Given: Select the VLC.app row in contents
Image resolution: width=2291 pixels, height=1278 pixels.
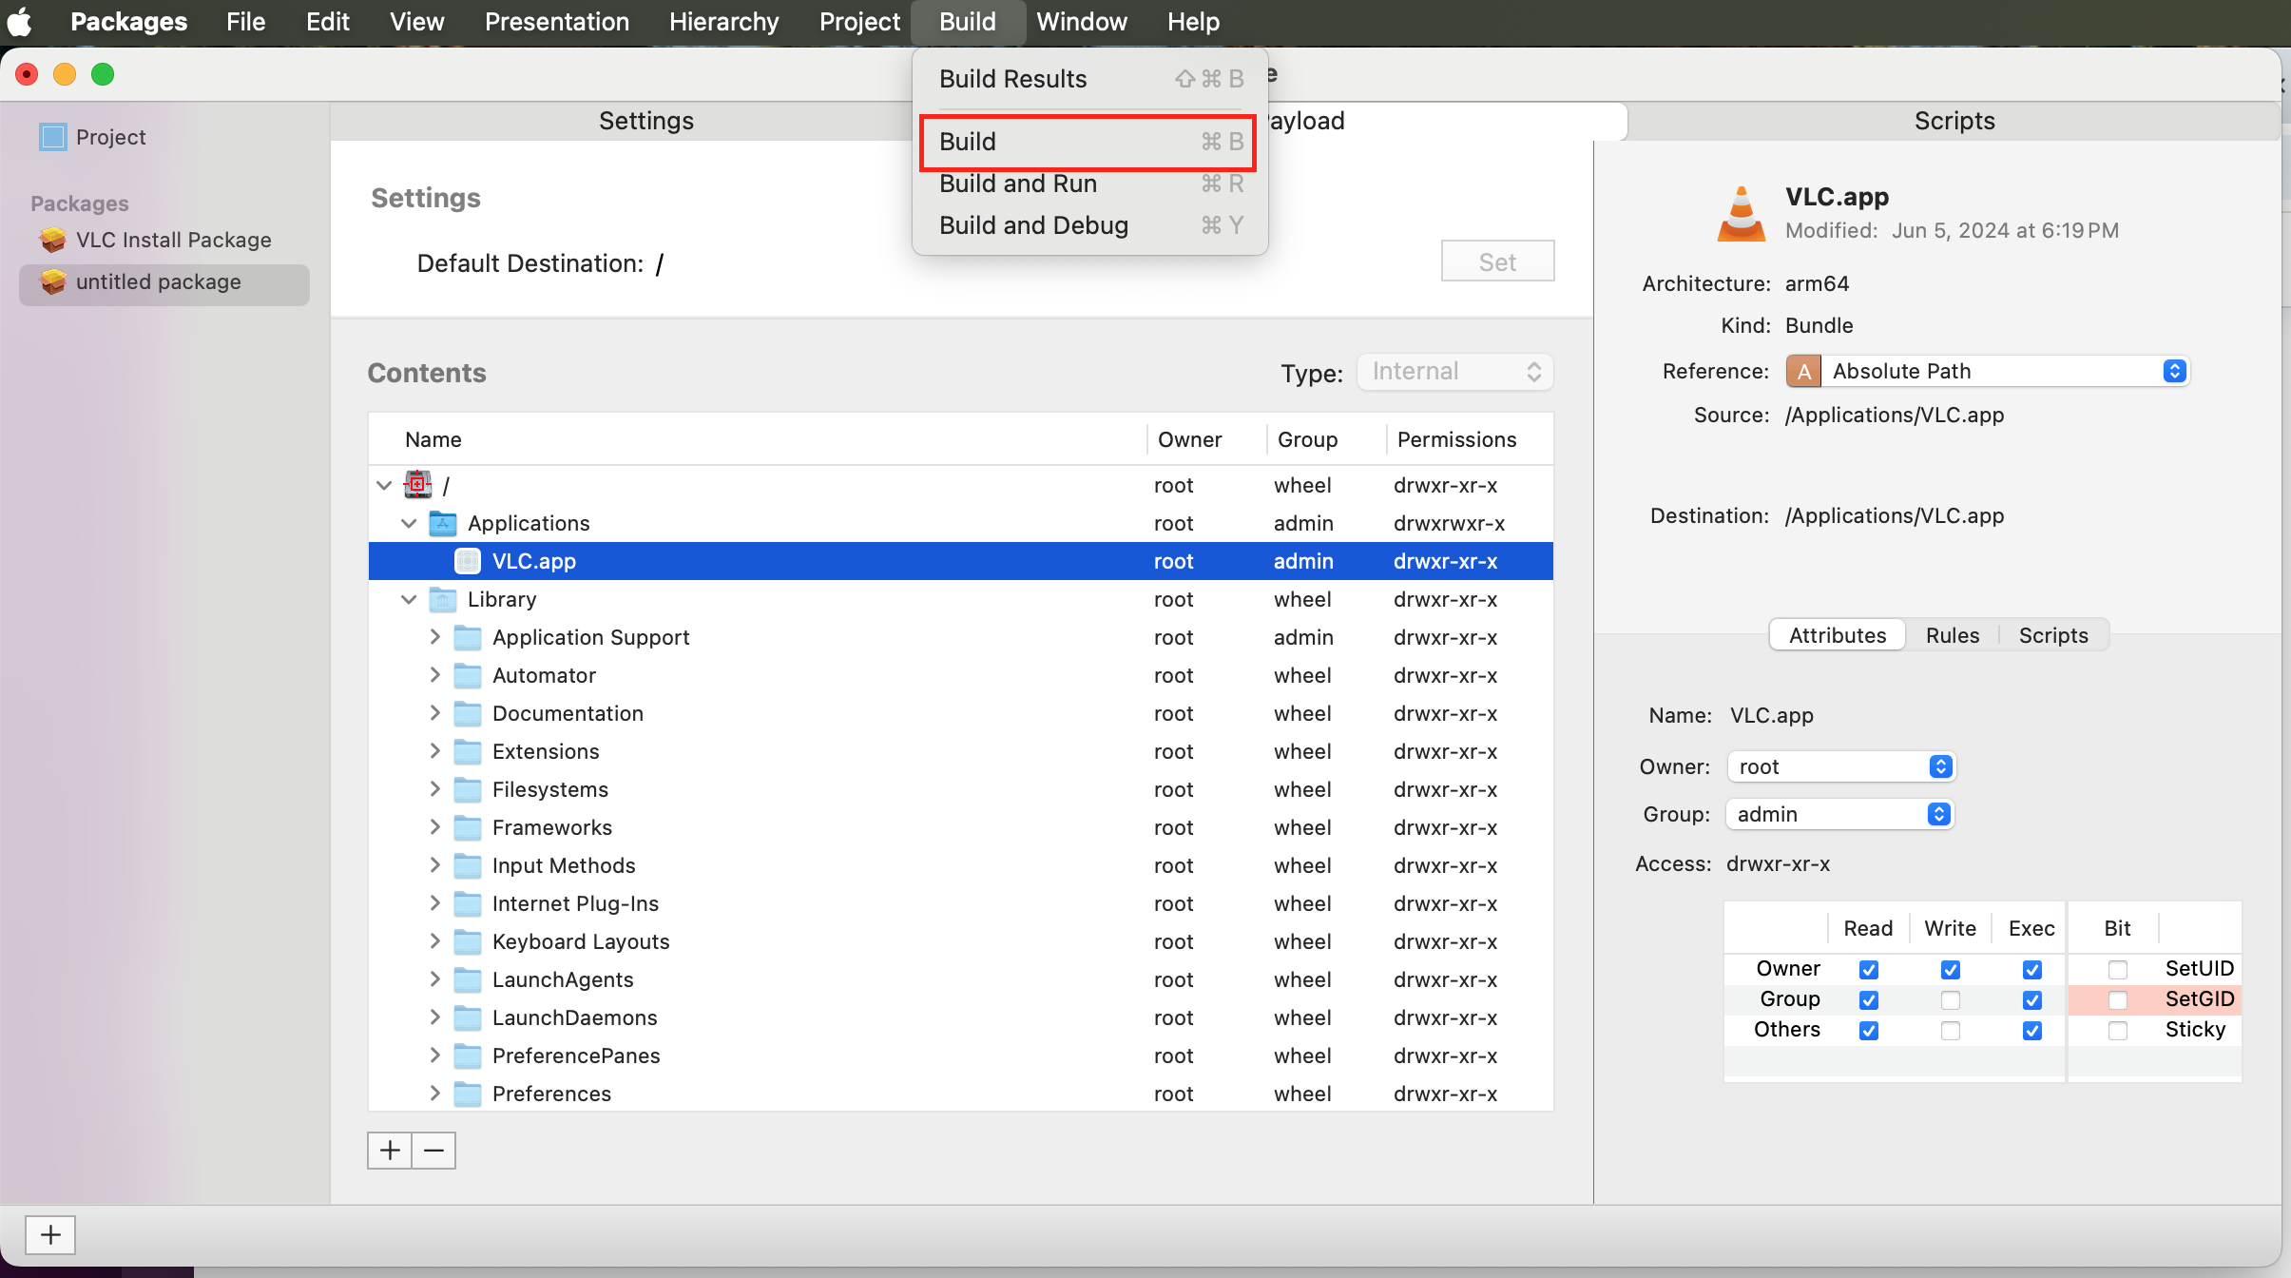Looking at the screenshot, I should [961, 561].
